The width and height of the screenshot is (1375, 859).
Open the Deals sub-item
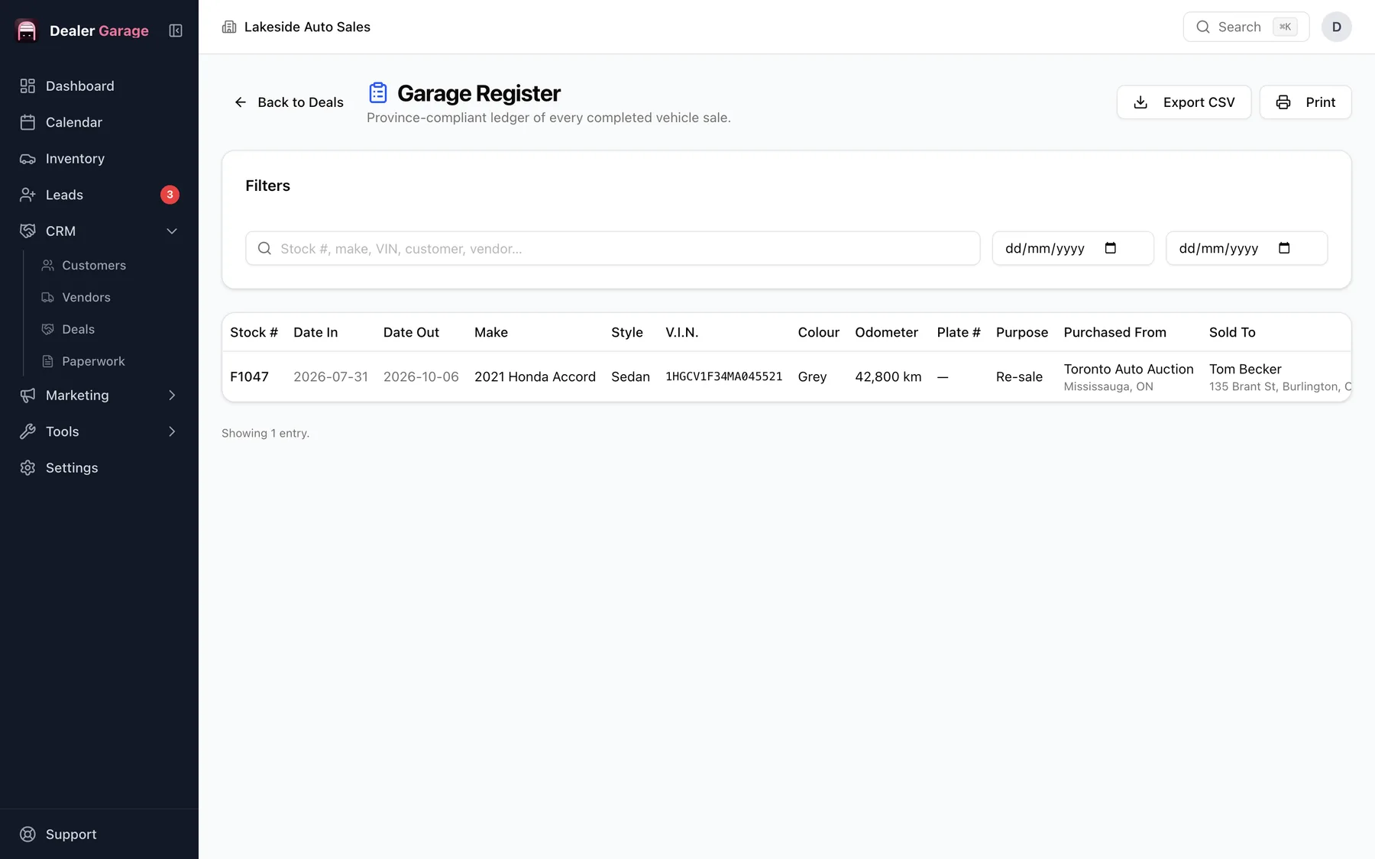coord(79,329)
